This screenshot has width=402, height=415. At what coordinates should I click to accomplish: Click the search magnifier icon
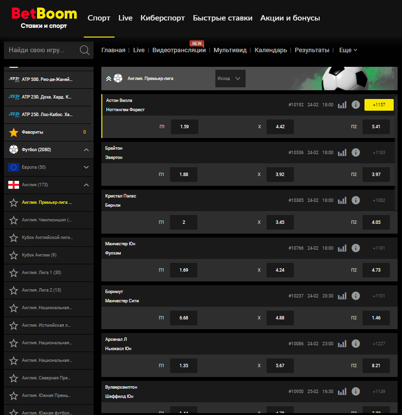point(85,50)
